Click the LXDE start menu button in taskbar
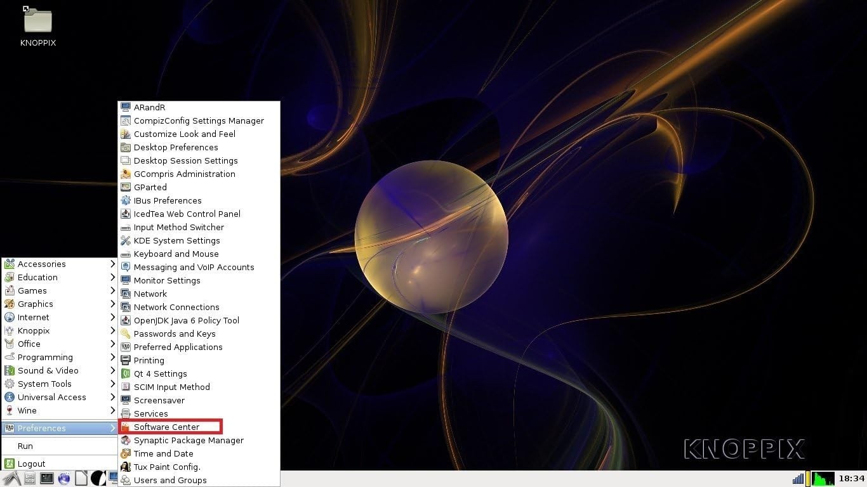The width and height of the screenshot is (867, 487). coord(11,479)
